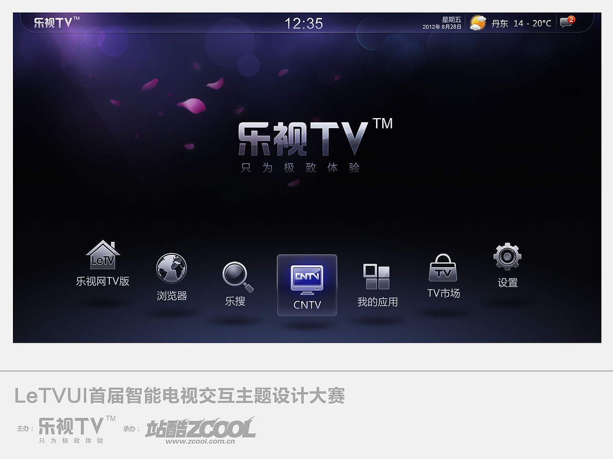Open 我的应用 apps grid icon
Viewport: 613px width, 459px height.
pyautogui.click(x=377, y=277)
